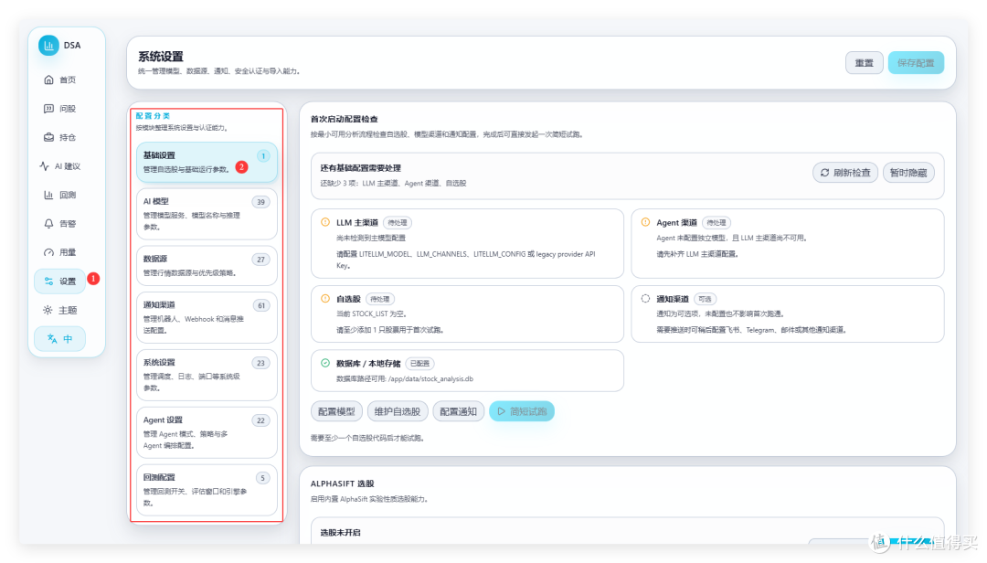The image size is (987, 563).
Task: Click the 配置模型 button
Action: coord(336,411)
